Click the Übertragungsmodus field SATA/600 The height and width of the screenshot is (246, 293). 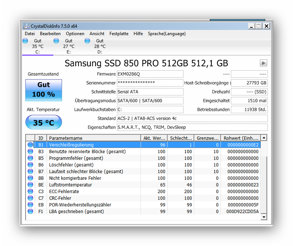pos(150,101)
